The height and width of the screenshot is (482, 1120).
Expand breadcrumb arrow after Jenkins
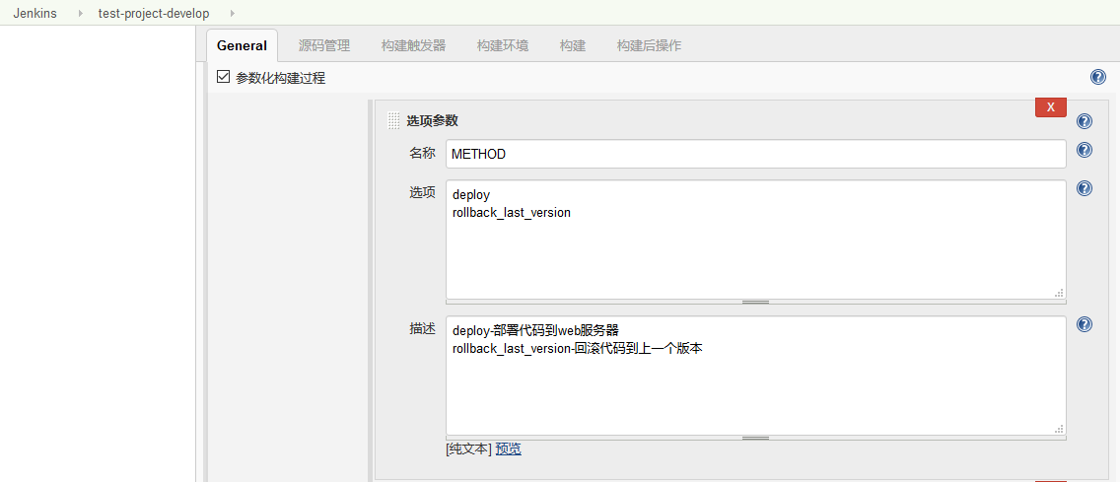(80, 14)
